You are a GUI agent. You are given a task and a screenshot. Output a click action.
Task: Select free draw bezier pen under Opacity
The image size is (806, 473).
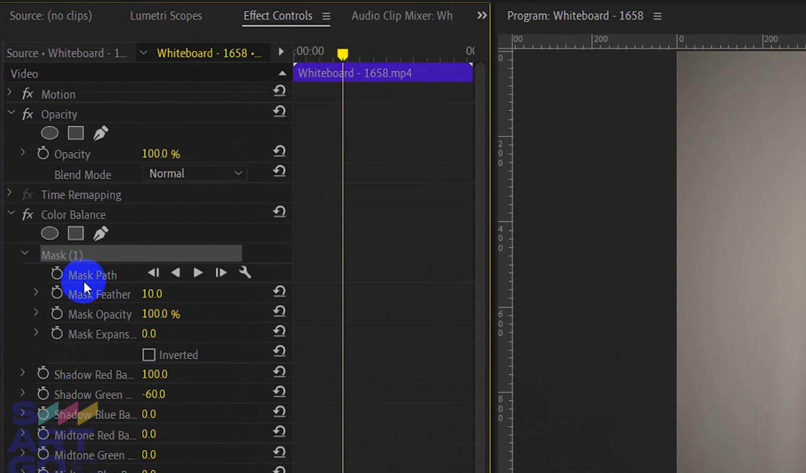tap(100, 133)
